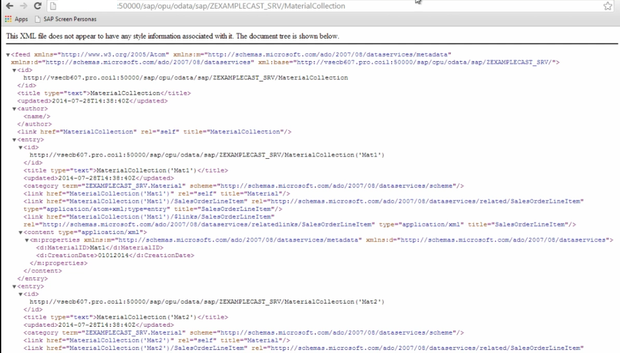Collapse the feed's top-level id node

pos(14,70)
